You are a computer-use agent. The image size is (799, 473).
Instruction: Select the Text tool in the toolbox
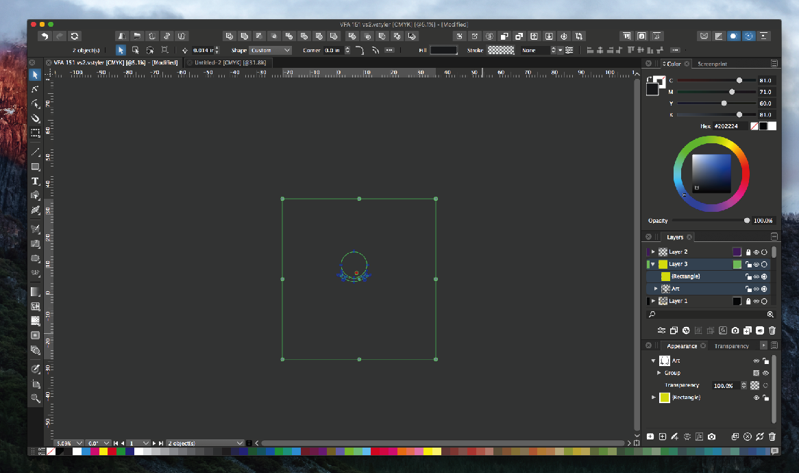pyautogui.click(x=35, y=181)
